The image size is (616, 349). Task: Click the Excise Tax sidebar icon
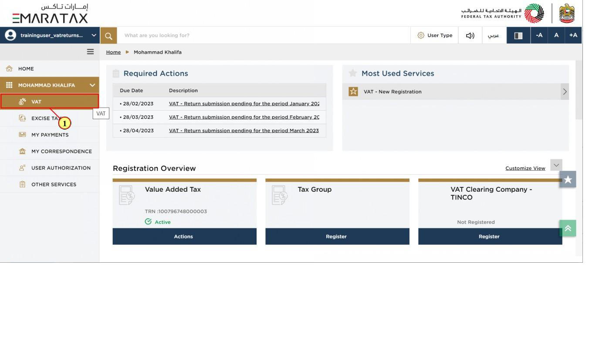pyautogui.click(x=22, y=118)
